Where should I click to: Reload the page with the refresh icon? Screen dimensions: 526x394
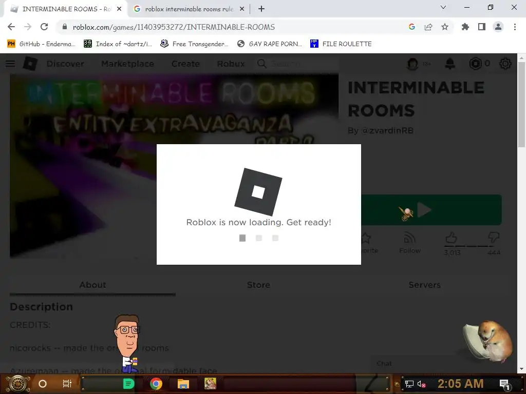[x=44, y=27]
